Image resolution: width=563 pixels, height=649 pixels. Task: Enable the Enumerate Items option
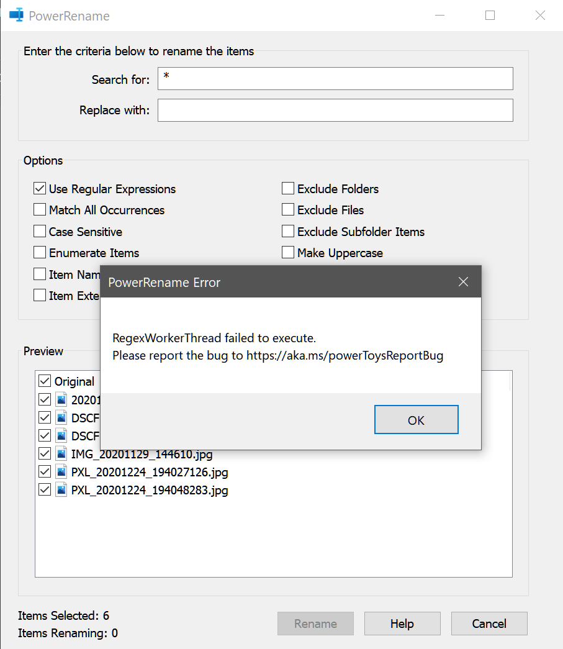coord(40,253)
